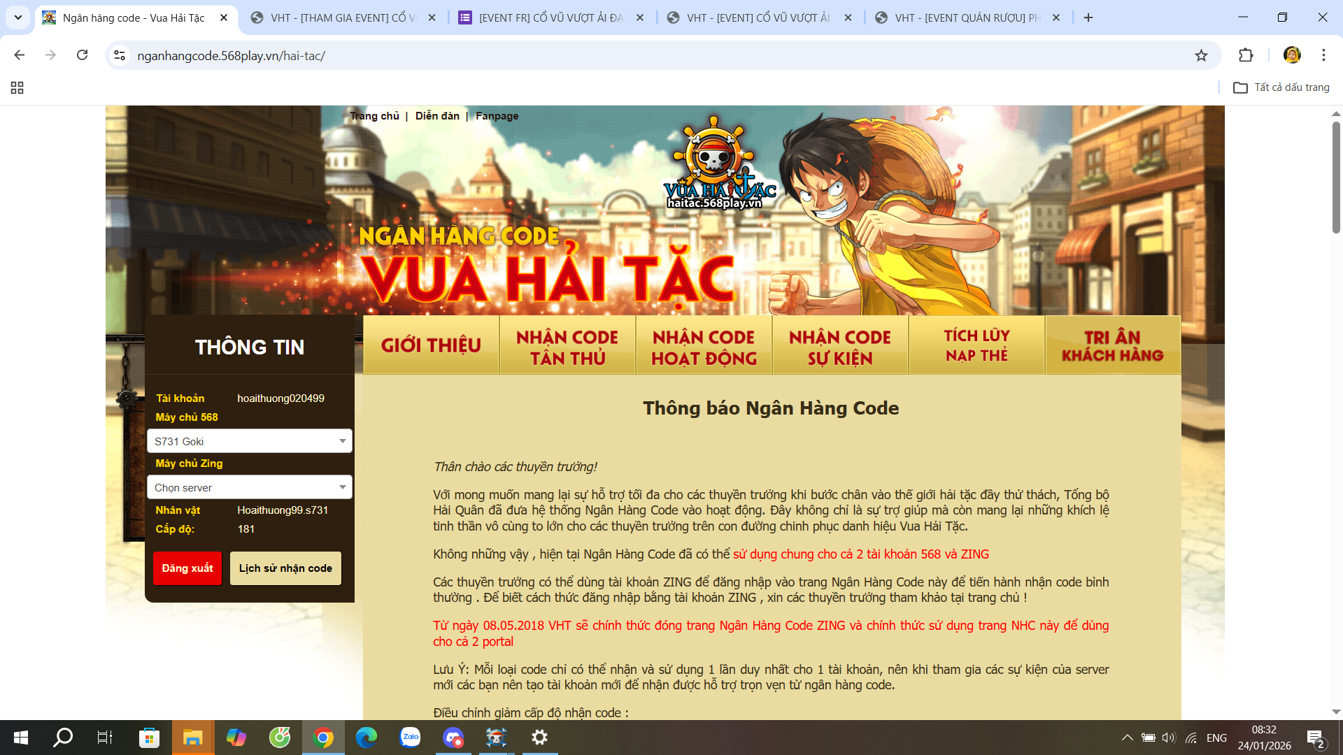
Task: Open NHẬN CODE SỰ KIỆN menu
Action: coord(840,345)
